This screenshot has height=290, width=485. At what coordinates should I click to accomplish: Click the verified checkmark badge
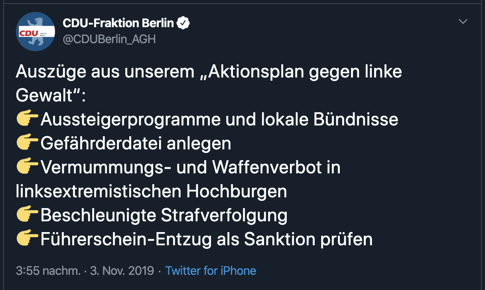pyautogui.click(x=183, y=23)
